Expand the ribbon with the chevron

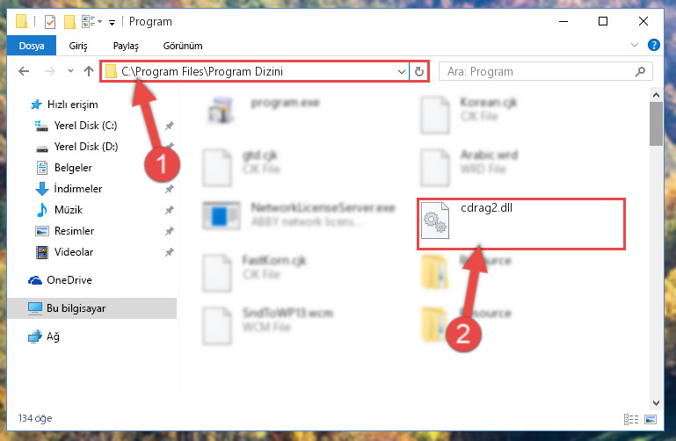(635, 45)
